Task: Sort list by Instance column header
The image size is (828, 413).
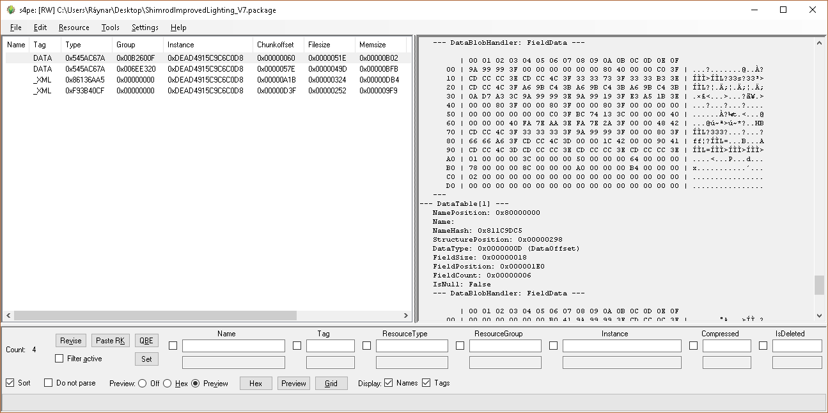Action: [208, 45]
